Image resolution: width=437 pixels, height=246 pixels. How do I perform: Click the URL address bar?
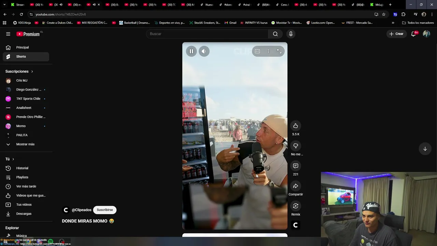[201, 14]
